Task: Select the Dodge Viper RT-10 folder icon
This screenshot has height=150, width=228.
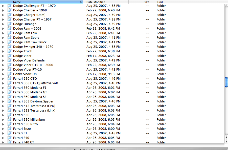Action: pyautogui.click(x=10, y=70)
